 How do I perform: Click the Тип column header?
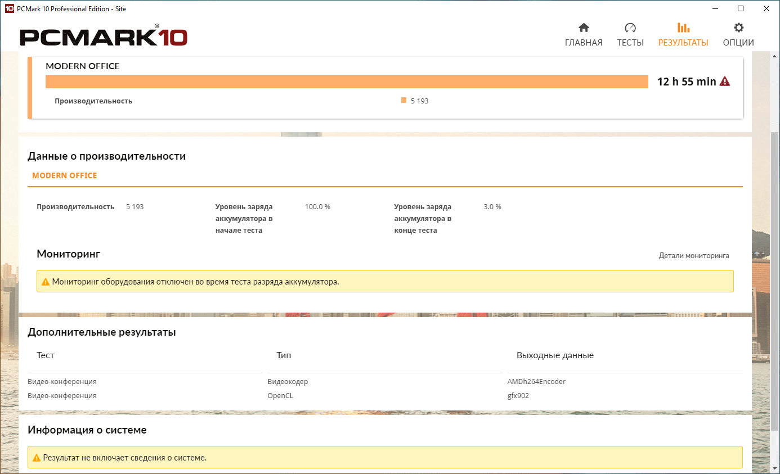284,355
